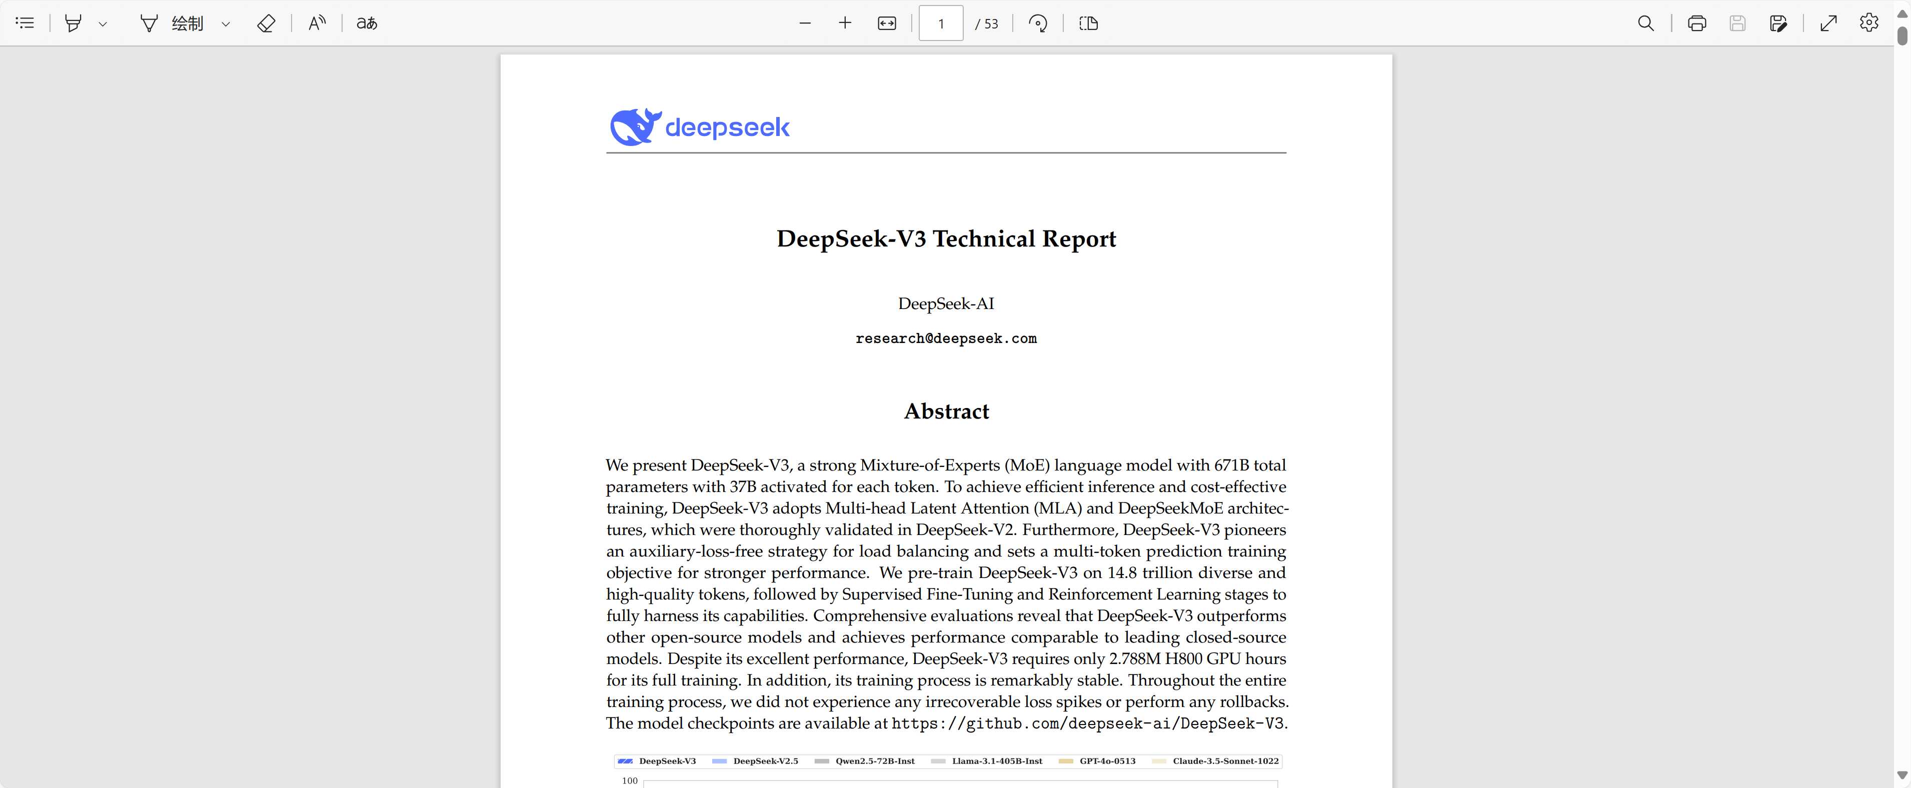Open the translate document tool
Image resolution: width=1911 pixels, height=788 pixels.
tap(367, 23)
